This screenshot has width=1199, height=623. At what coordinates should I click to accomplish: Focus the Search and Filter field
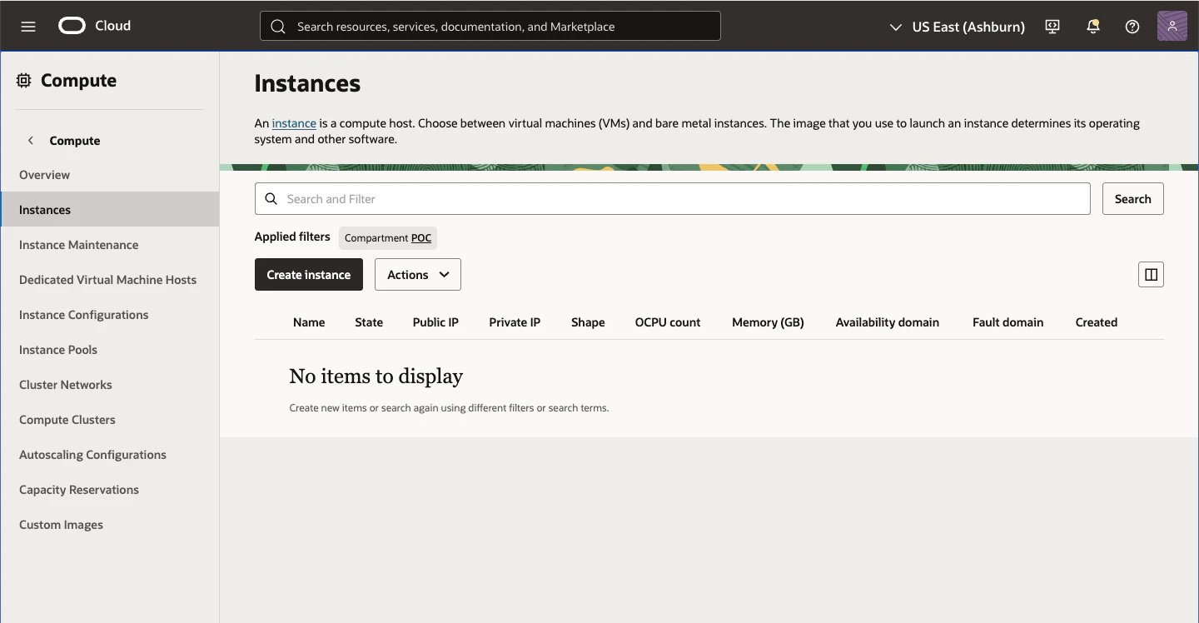(673, 199)
